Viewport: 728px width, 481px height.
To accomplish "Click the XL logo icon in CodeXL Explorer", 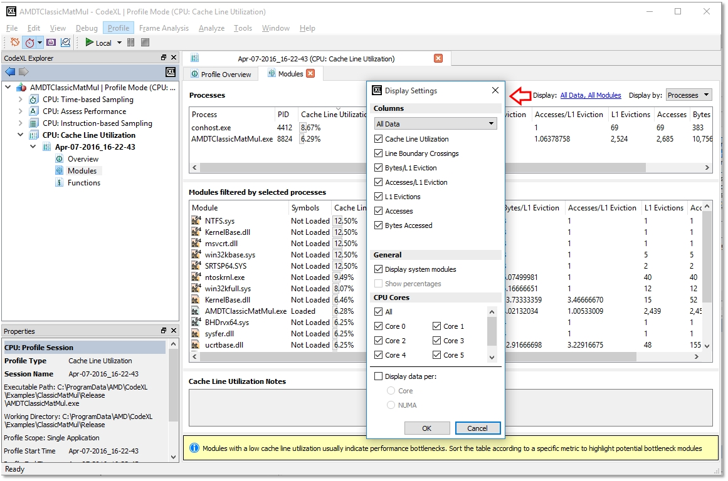I will click(171, 72).
